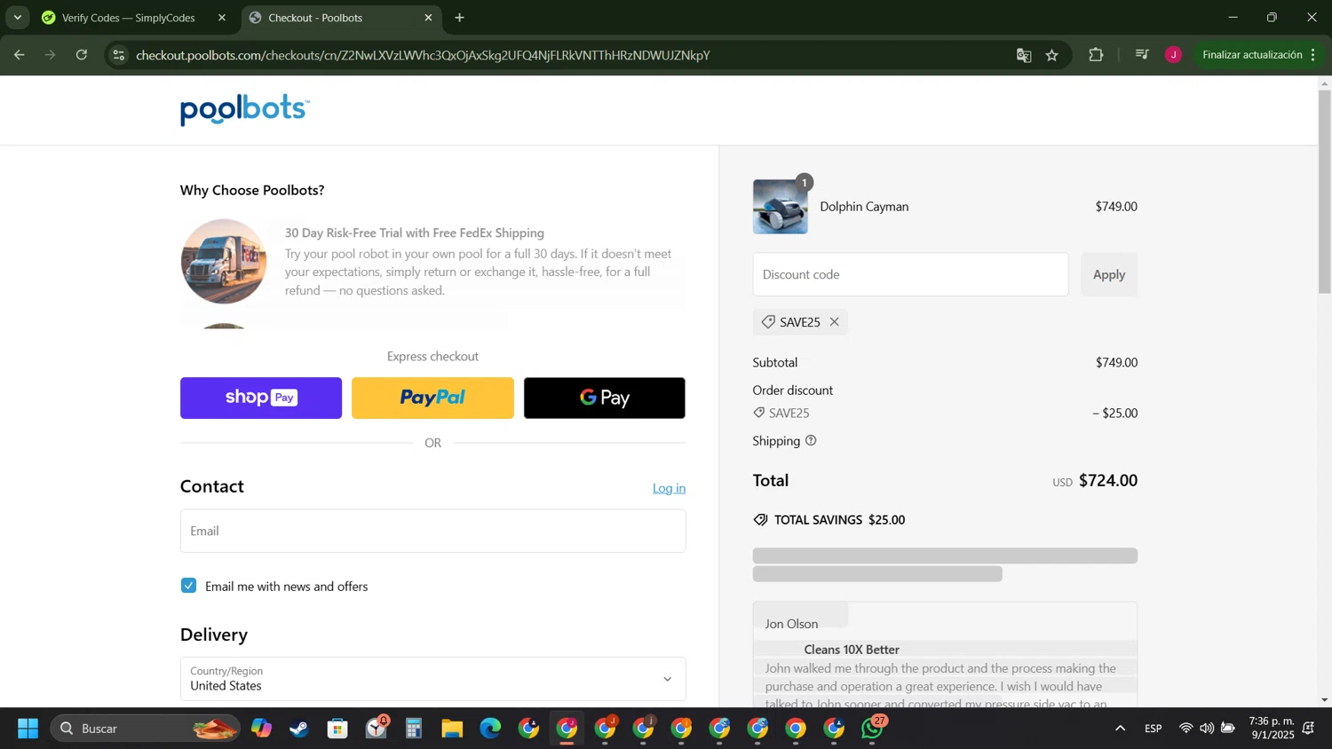1332x749 pixels.
Task: Check out with PayPal
Action: (432, 398)
